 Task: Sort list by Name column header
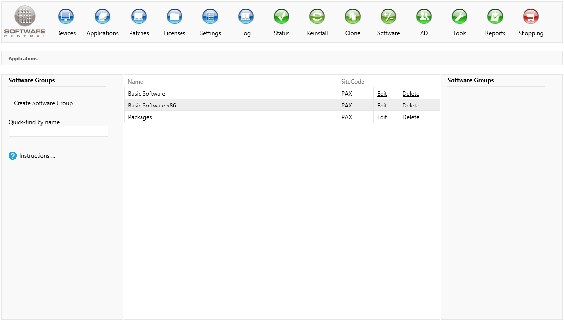tap(136, 82)
